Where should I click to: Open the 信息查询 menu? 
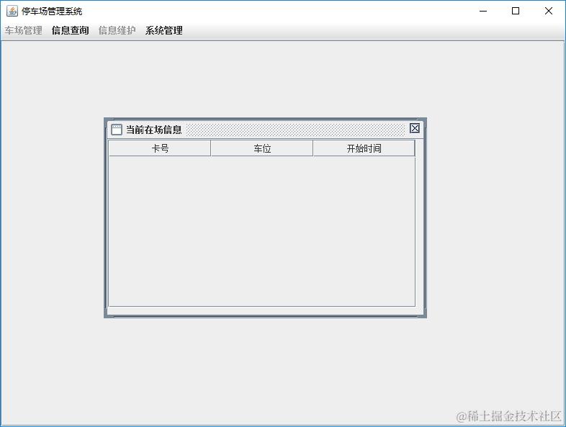70,30
